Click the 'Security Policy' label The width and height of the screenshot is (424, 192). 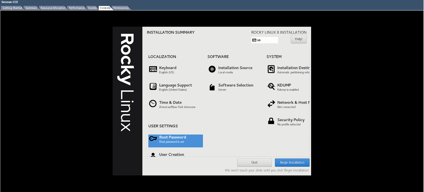[291, 120]
